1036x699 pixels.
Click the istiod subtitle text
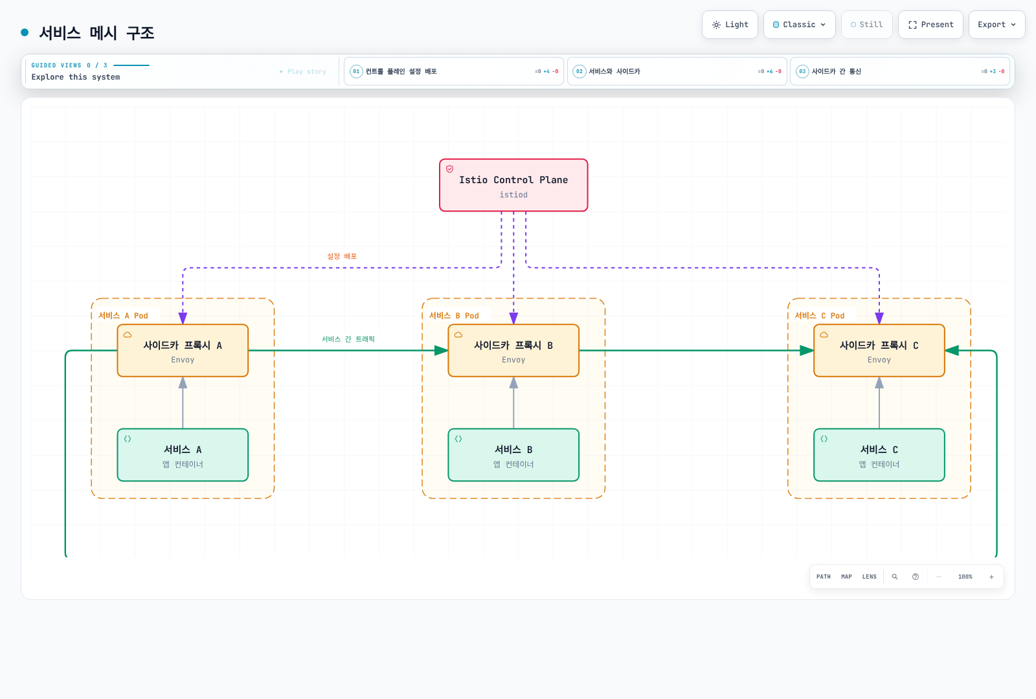click(x=513, y=195)
